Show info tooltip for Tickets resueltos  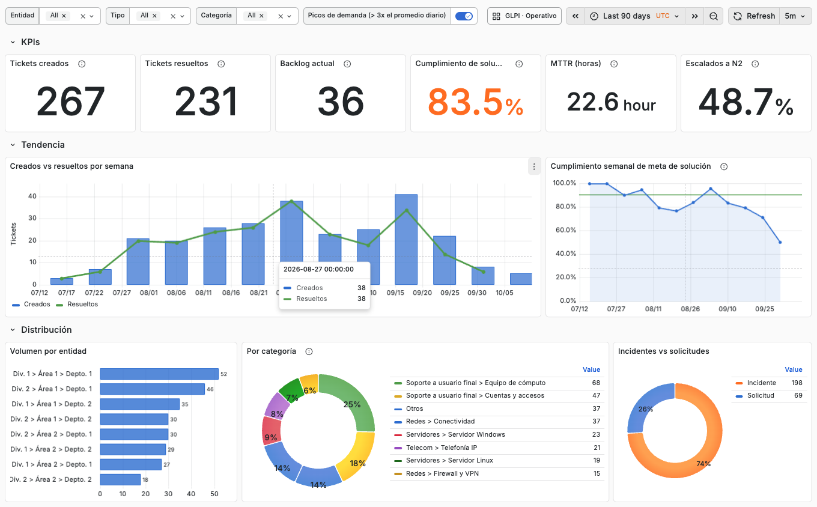point(221,64)
